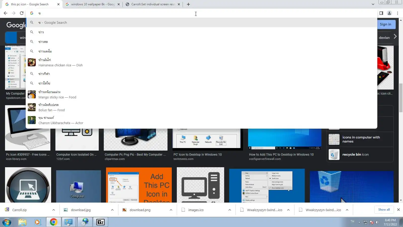Open "PC' Icon to Desktop in Windows 10" result

coord(198,155)
